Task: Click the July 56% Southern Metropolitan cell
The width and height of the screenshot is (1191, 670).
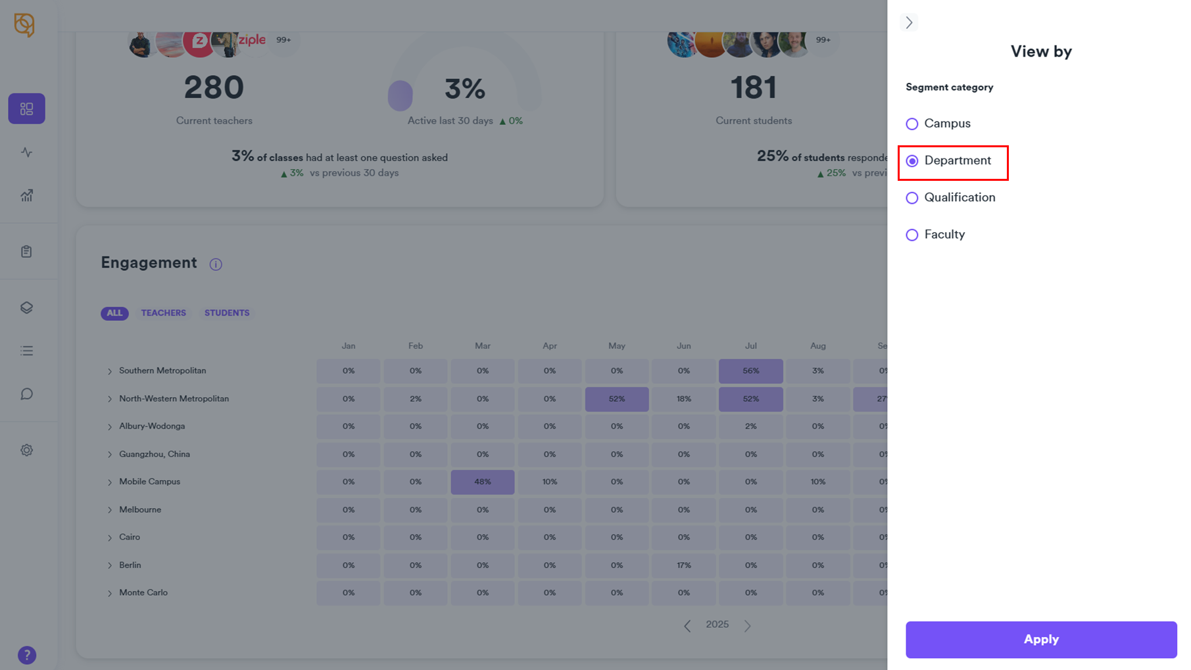Action: point(750,371)
